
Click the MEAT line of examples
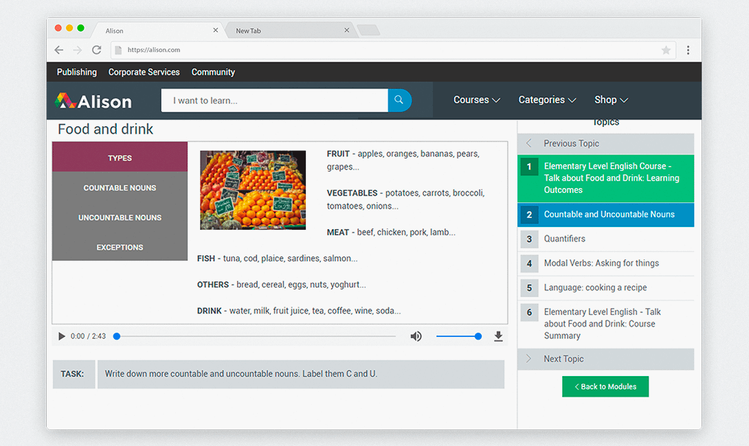pyautogui.click(x=391, y=233)
